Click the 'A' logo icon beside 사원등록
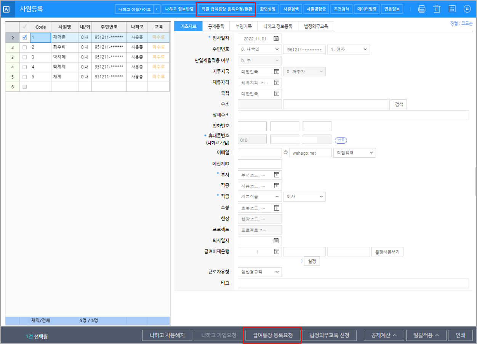Screen dimensions: 477x344 coord(6,9)
